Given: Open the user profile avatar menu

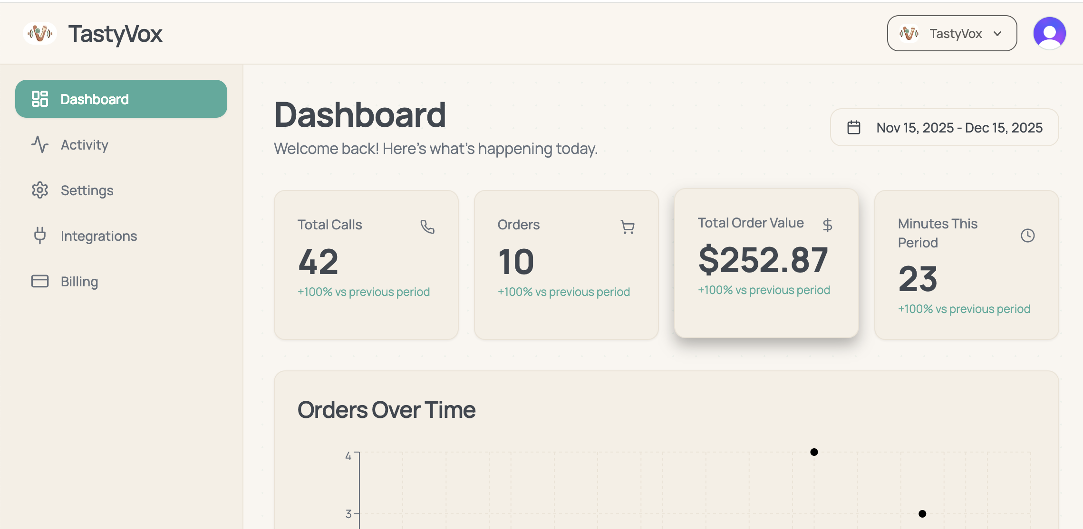Looking at the screenshot, I should 1049,33.
